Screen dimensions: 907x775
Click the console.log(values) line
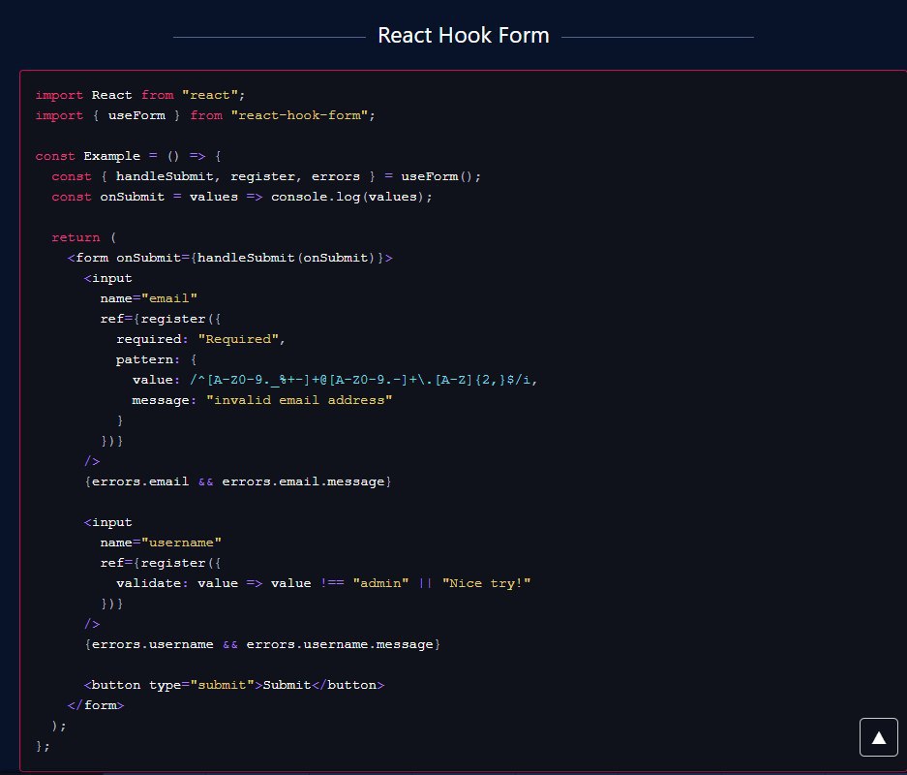click(242, 197)
